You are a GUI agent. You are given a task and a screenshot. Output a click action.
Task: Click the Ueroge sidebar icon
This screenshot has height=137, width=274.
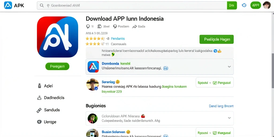click(x=39, y=122)
